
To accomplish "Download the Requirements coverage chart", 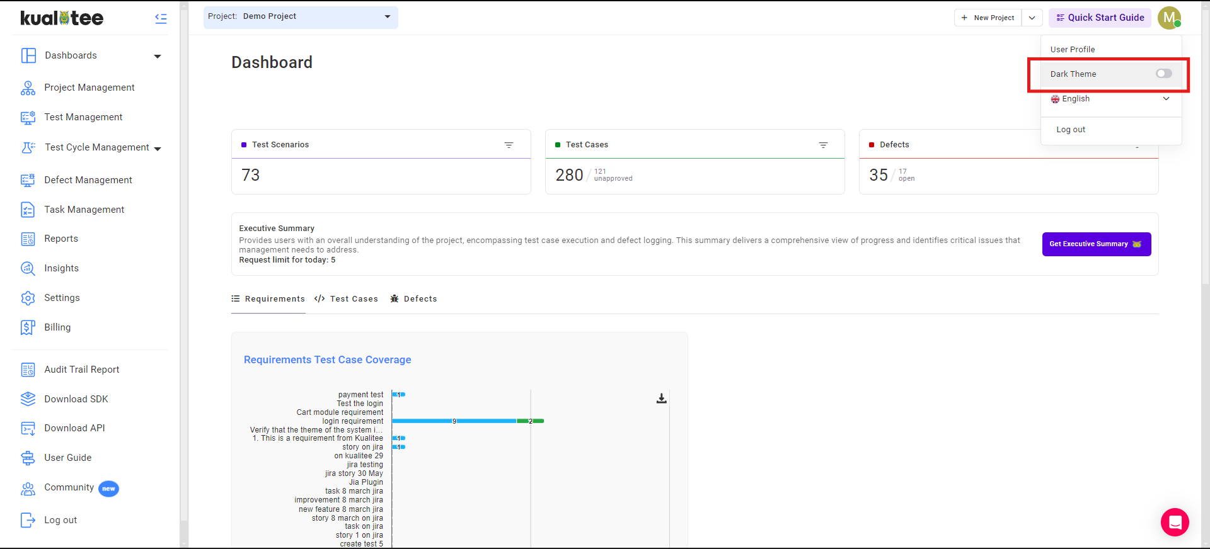I will click(x=661, y=399).
